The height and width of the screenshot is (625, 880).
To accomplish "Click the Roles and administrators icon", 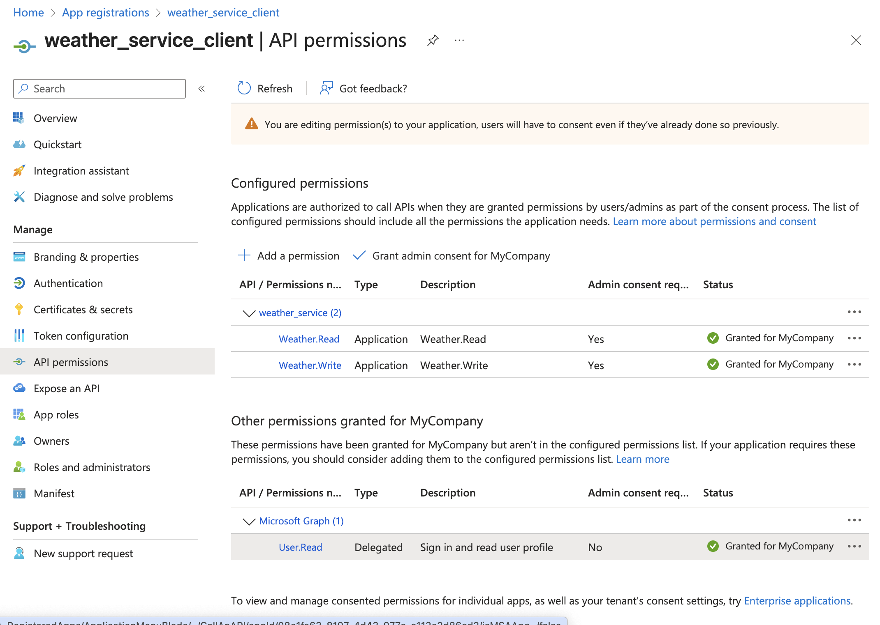I will coord(19,467).
